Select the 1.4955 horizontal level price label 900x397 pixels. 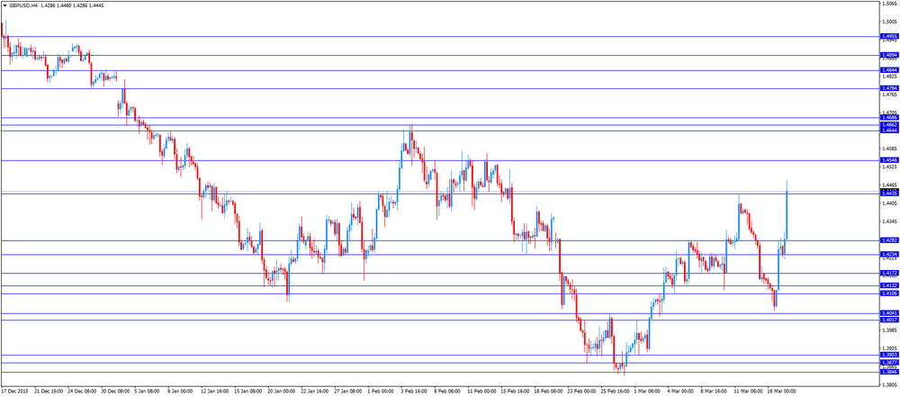pos(889,37)
